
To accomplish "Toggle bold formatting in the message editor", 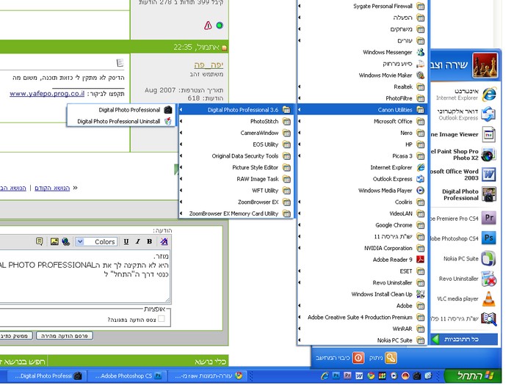I will (150, 241).
